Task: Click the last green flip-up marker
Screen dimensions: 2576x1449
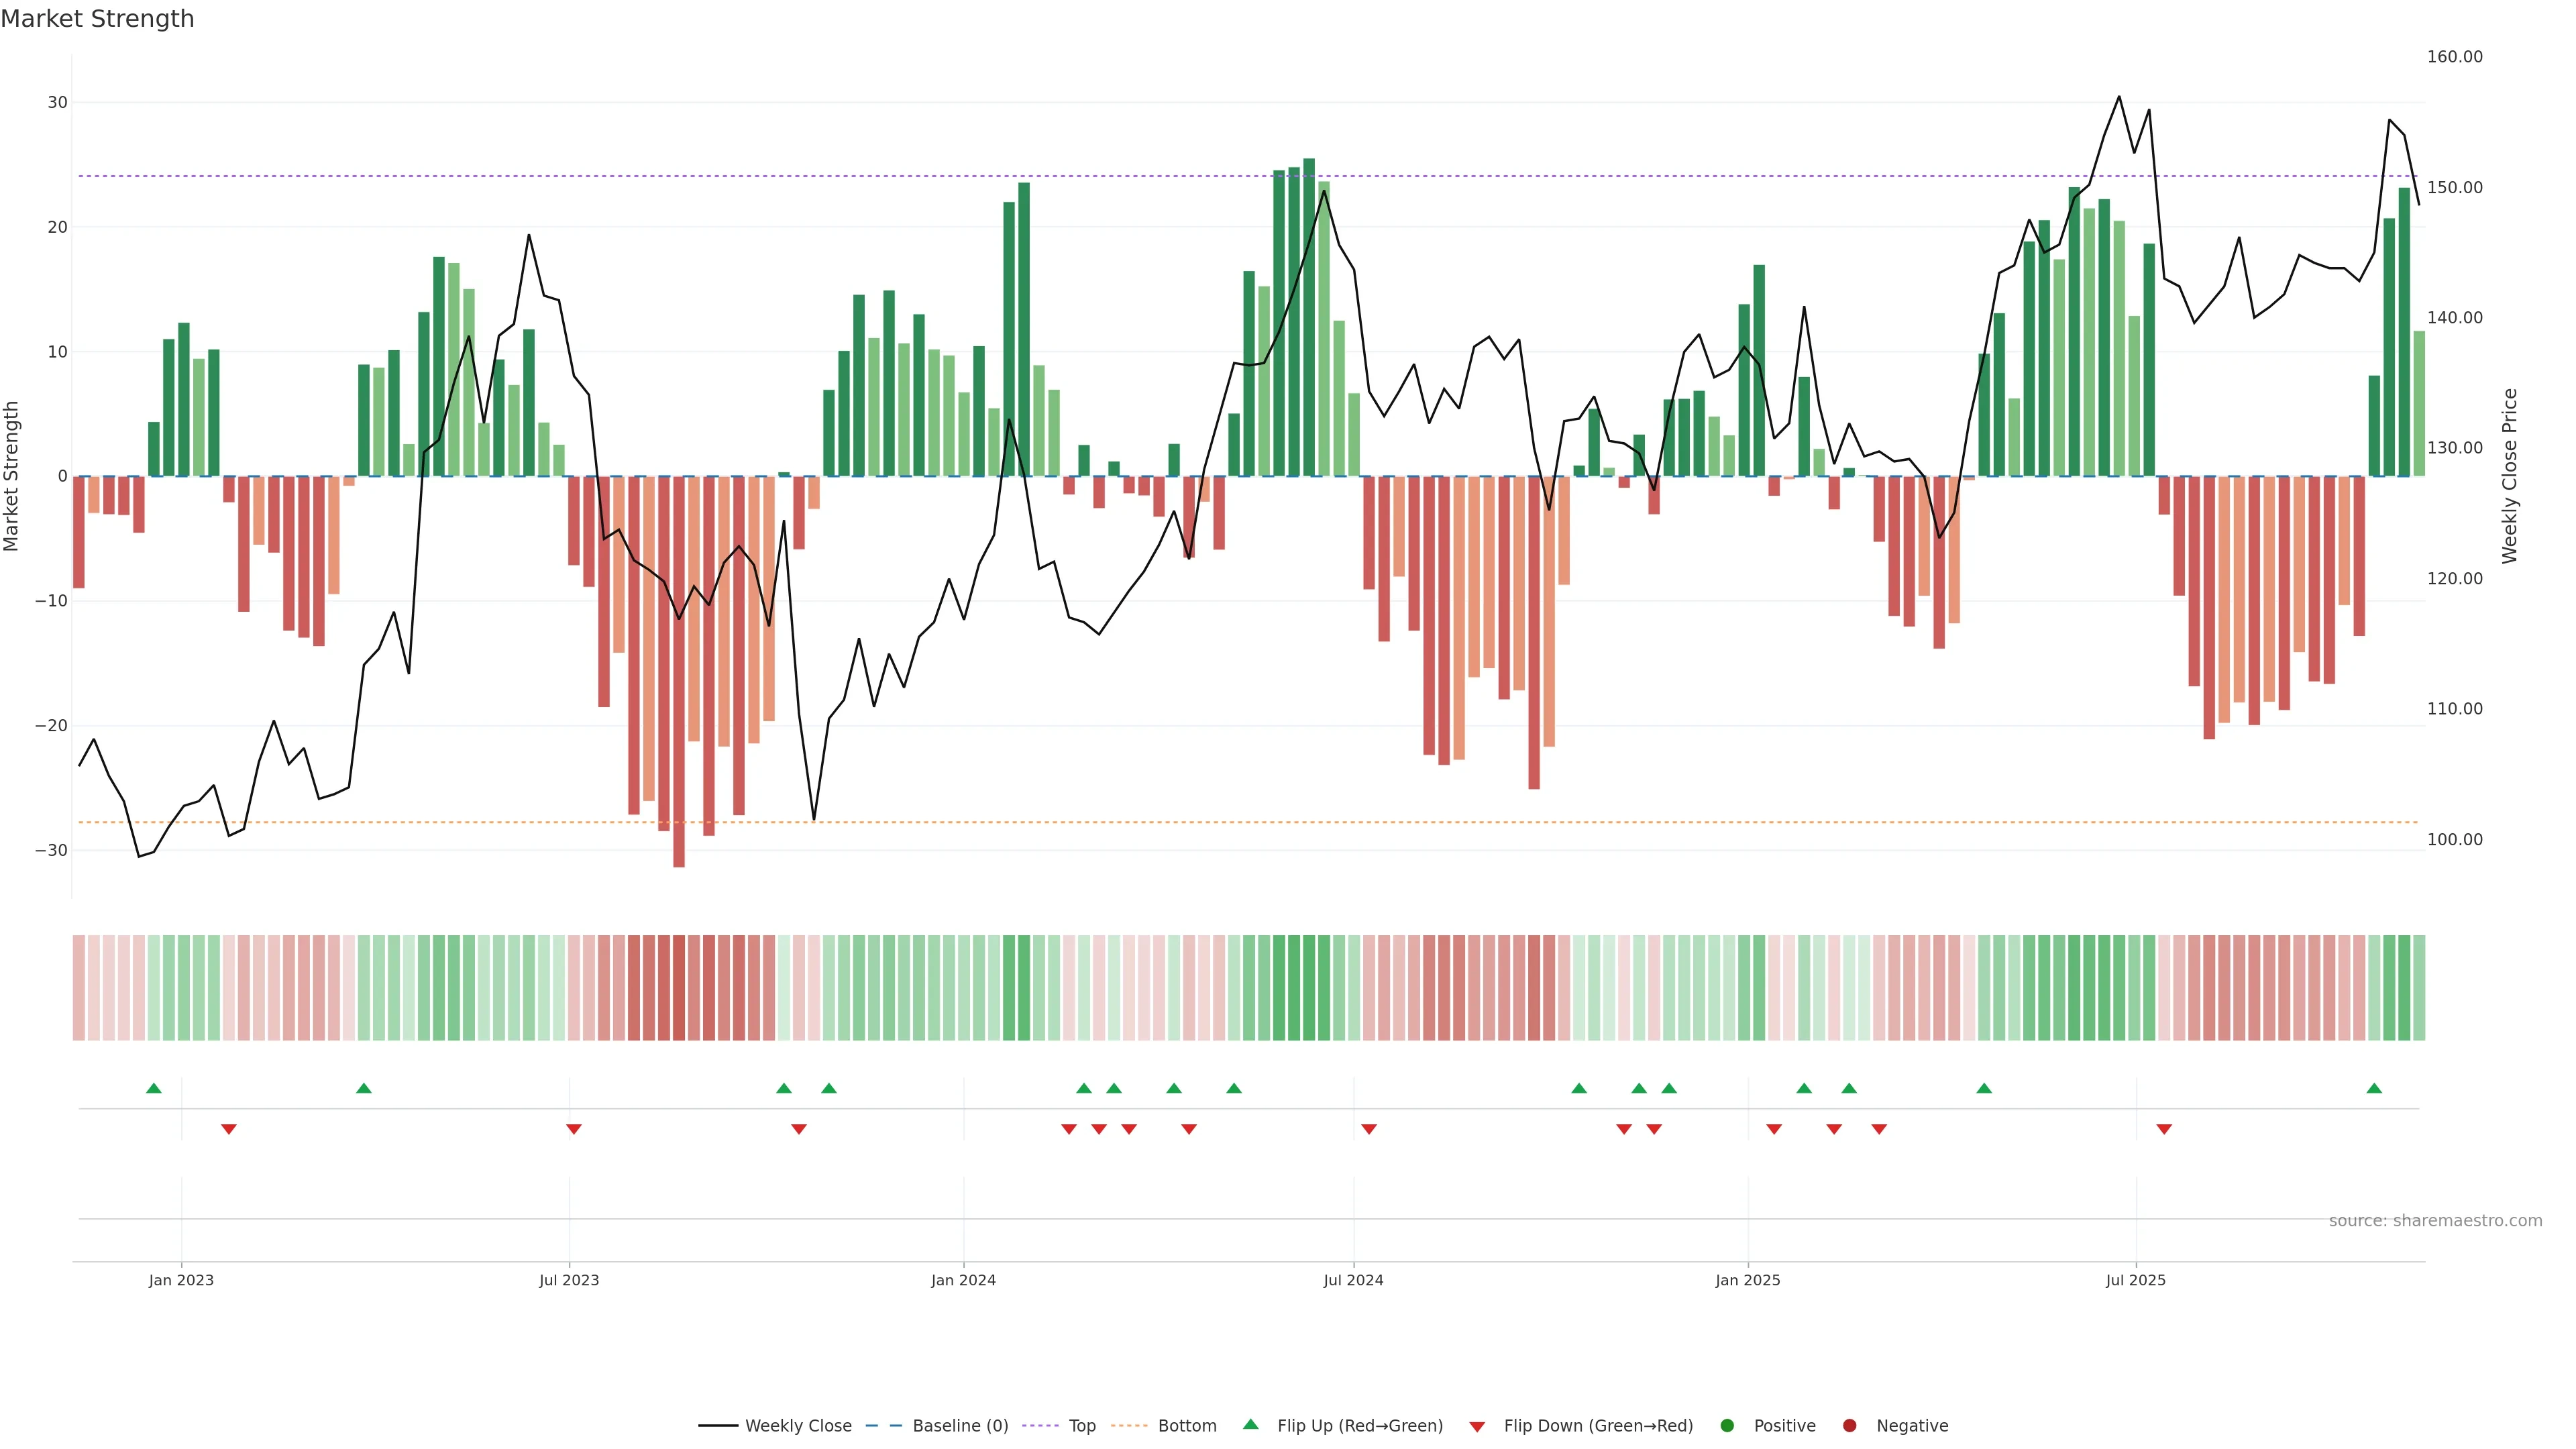Action: coord(2374,1088)
